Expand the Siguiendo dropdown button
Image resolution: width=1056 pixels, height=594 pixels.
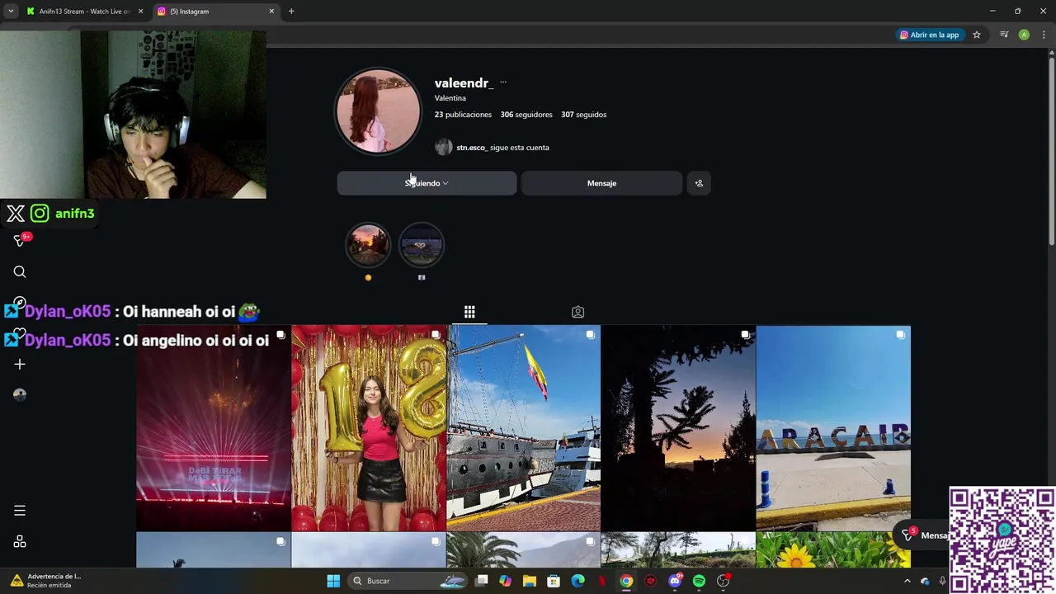point(427,183)
